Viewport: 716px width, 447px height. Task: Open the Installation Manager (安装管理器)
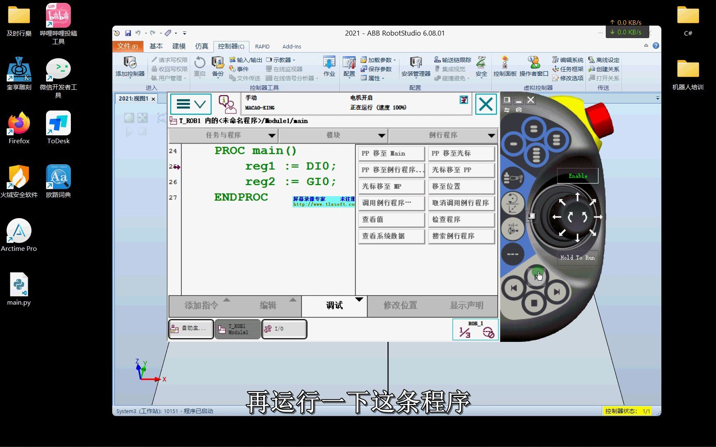(416, 67)
